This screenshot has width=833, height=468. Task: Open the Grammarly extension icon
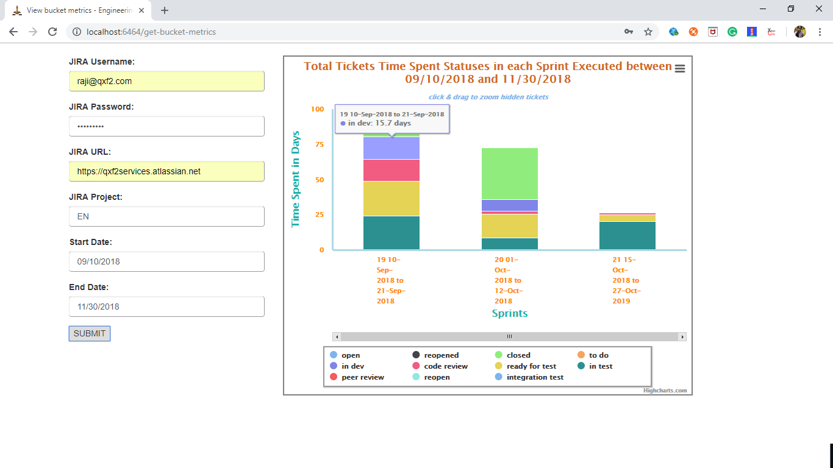pyautogui.click(x=732, y=32)
